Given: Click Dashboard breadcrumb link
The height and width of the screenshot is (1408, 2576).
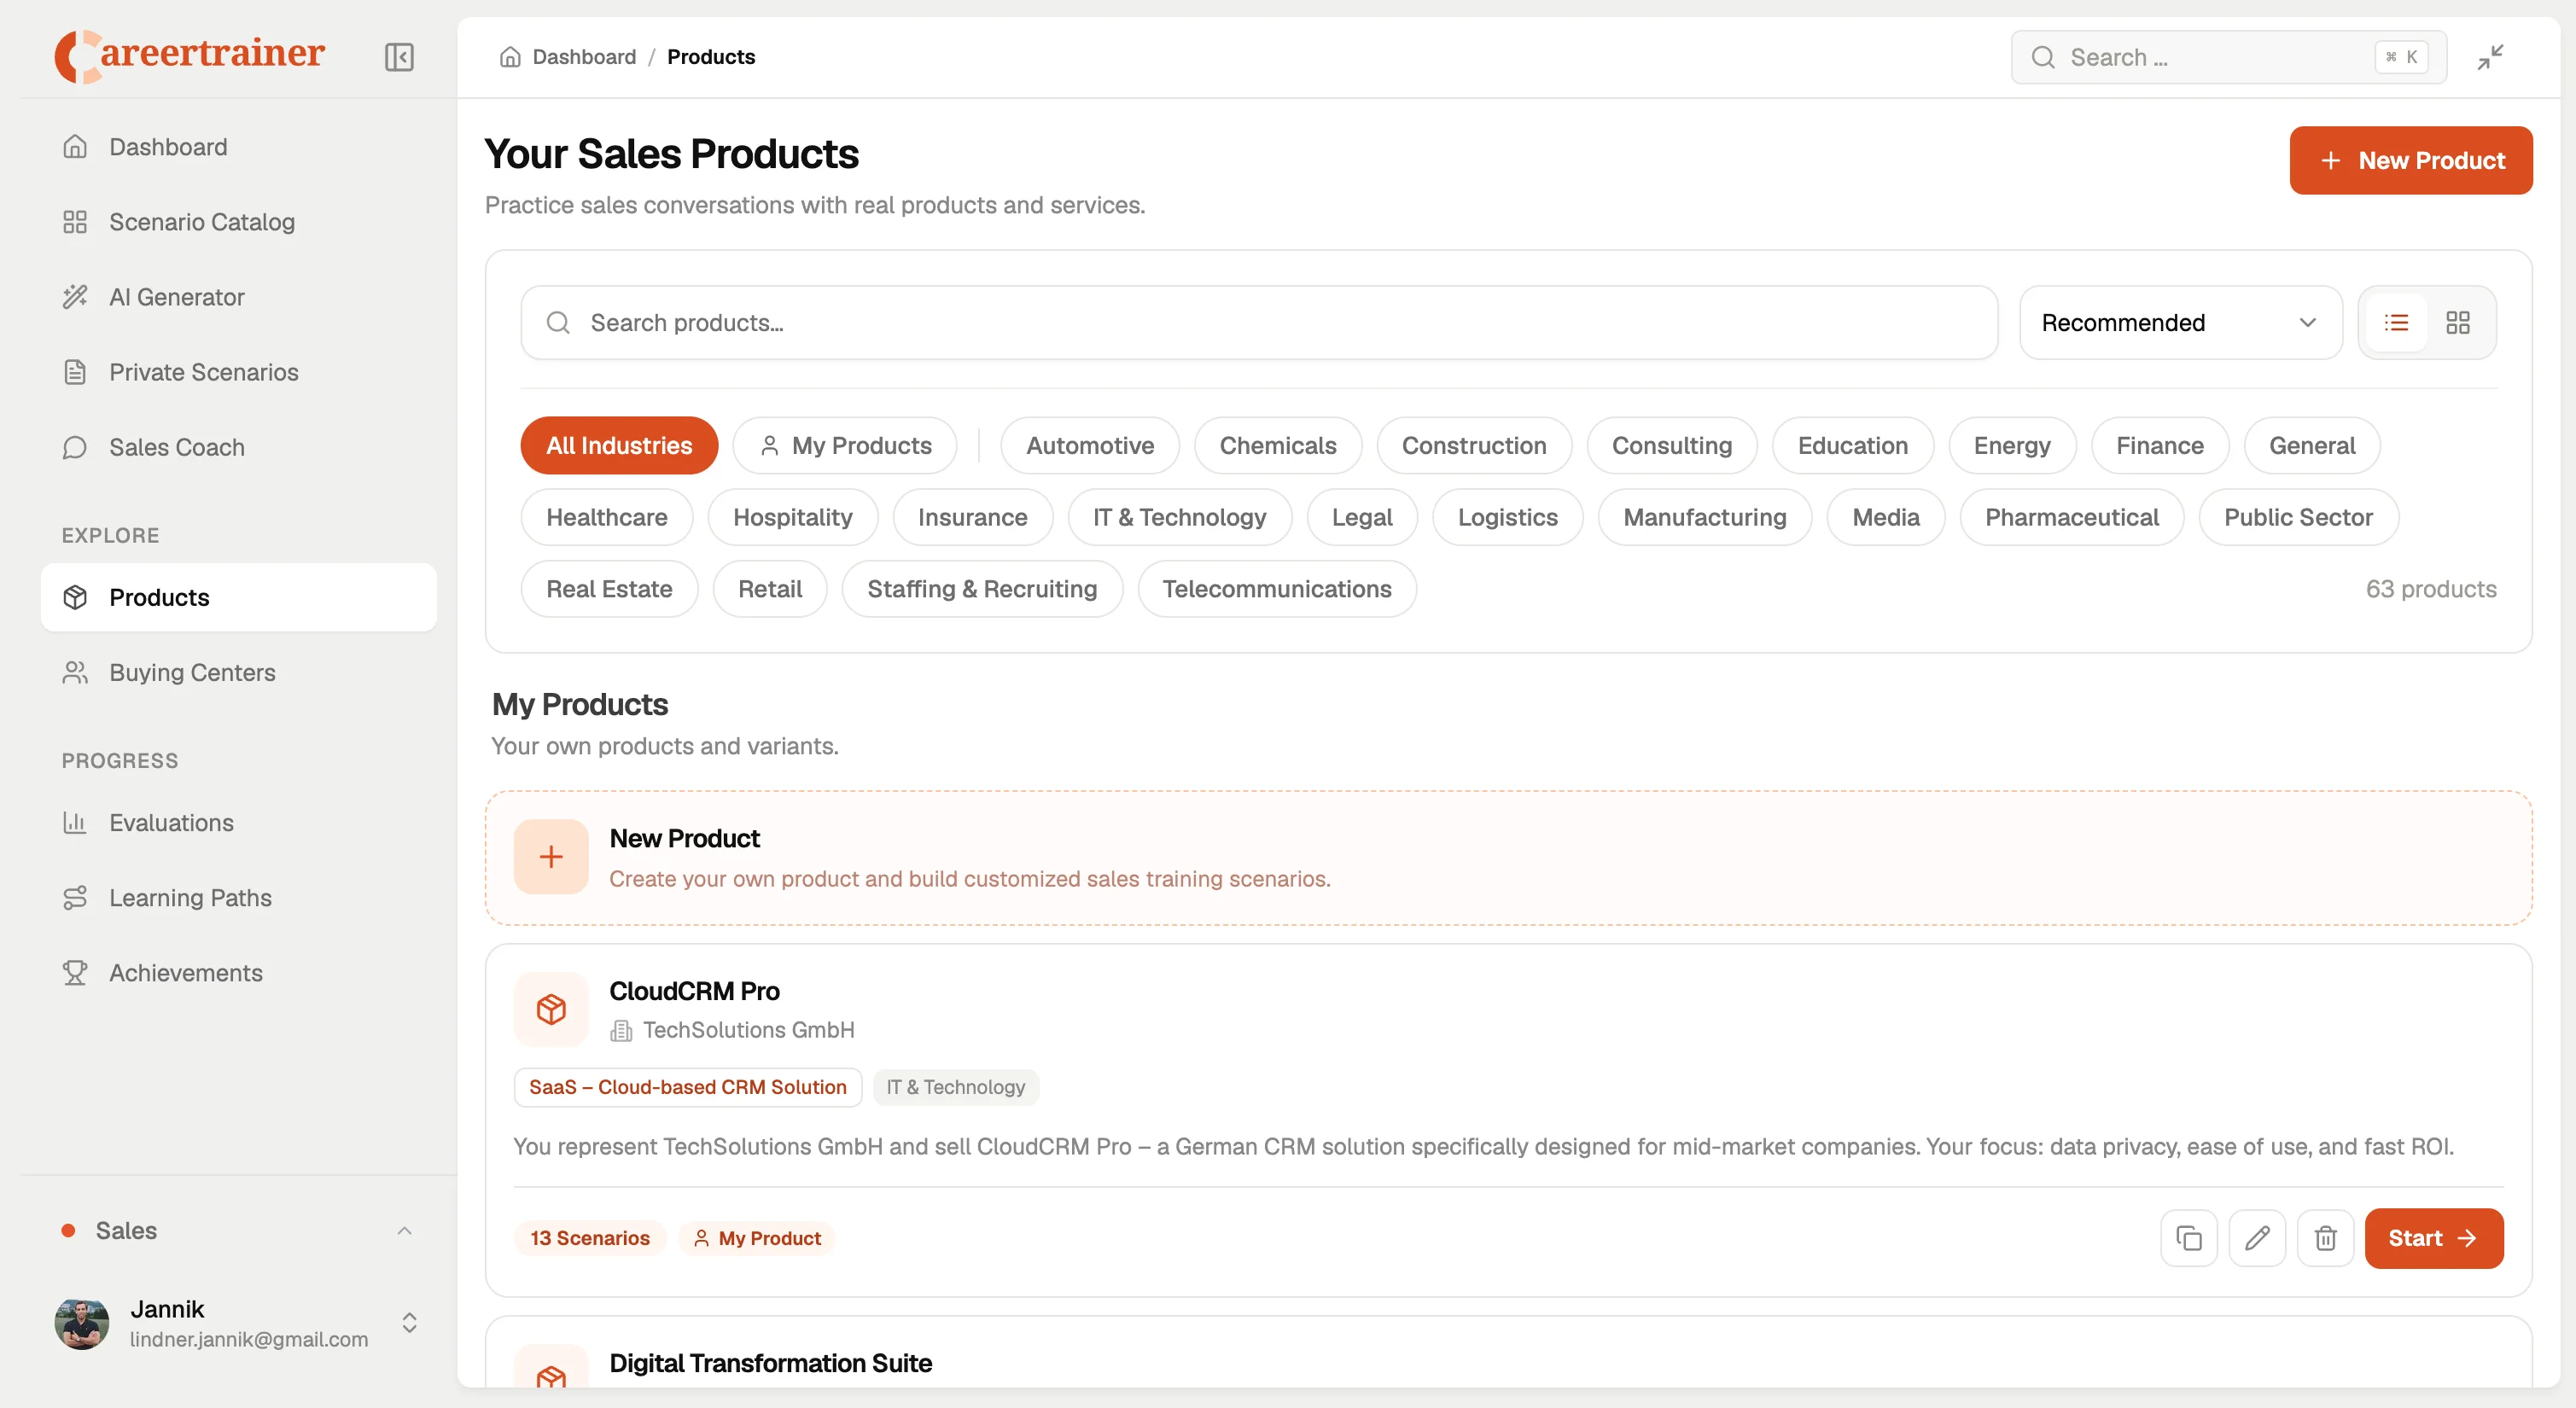Looking at the screenshot, I should pyautogui.click(x=584, y=57).
